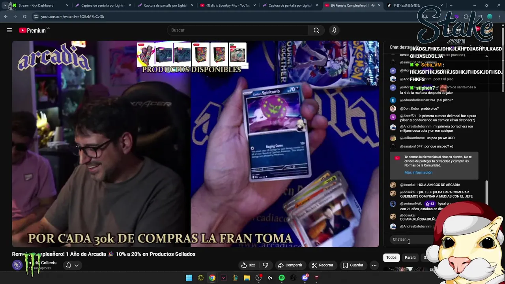Select the Para ti filter chip
This screenshot has height=284, width=505.
coord(410,258)
